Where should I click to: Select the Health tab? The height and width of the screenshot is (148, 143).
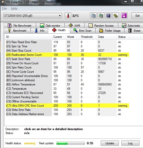click(x=59, y=30)
